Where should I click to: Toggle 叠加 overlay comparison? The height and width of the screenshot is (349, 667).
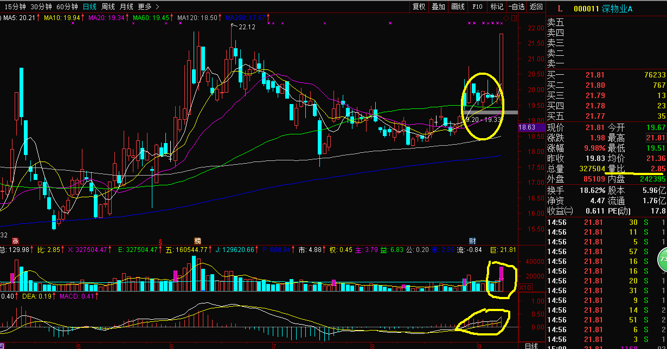coord(438,7)
